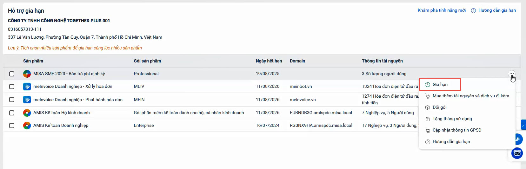This screenshot has width=526, height=169.
Task: Click the meInvoice Phát hành hóa đơn product icon
Action: click(x=27, y=100)
